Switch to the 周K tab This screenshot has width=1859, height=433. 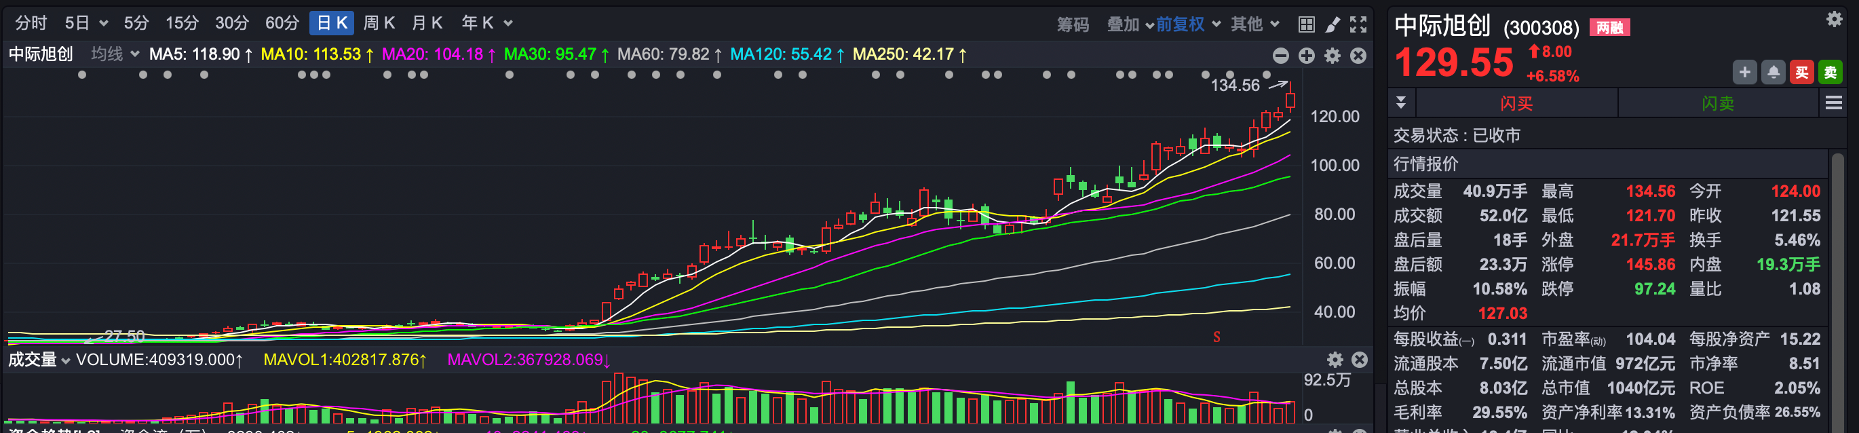coord(379,24)
